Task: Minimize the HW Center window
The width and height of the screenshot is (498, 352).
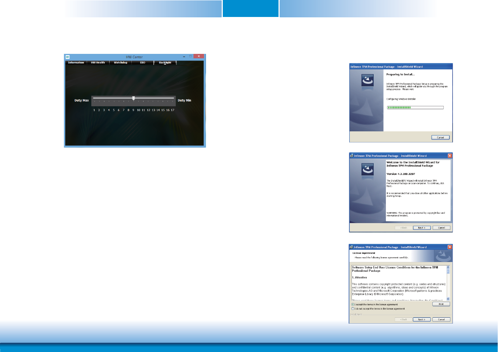Action: 184,57
